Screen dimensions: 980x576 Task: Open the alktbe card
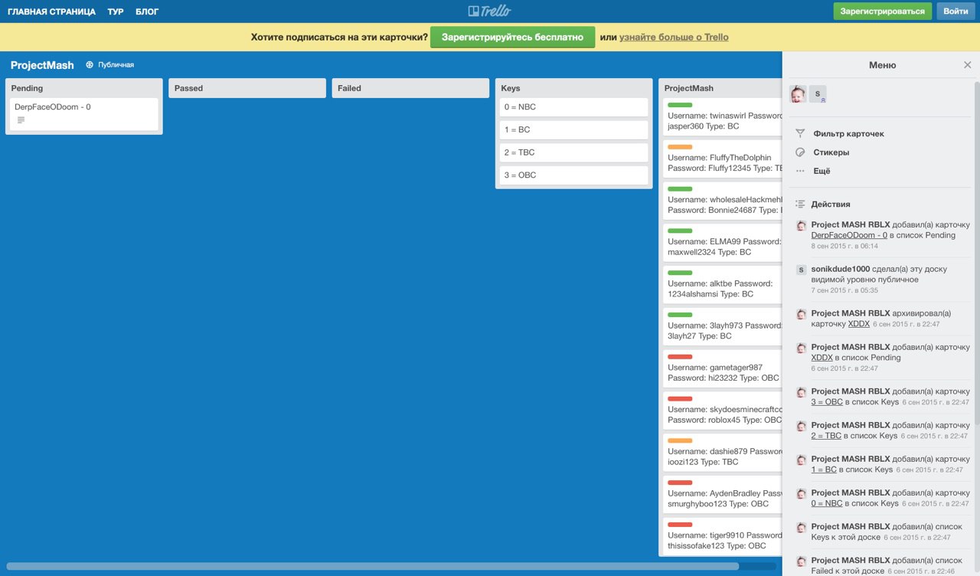(722, 283)
